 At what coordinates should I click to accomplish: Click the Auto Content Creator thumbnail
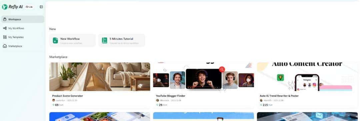307,77
